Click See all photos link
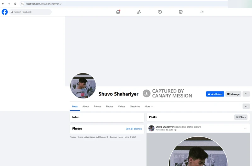This screenshot has width=252, height=166. pos(134,129)
